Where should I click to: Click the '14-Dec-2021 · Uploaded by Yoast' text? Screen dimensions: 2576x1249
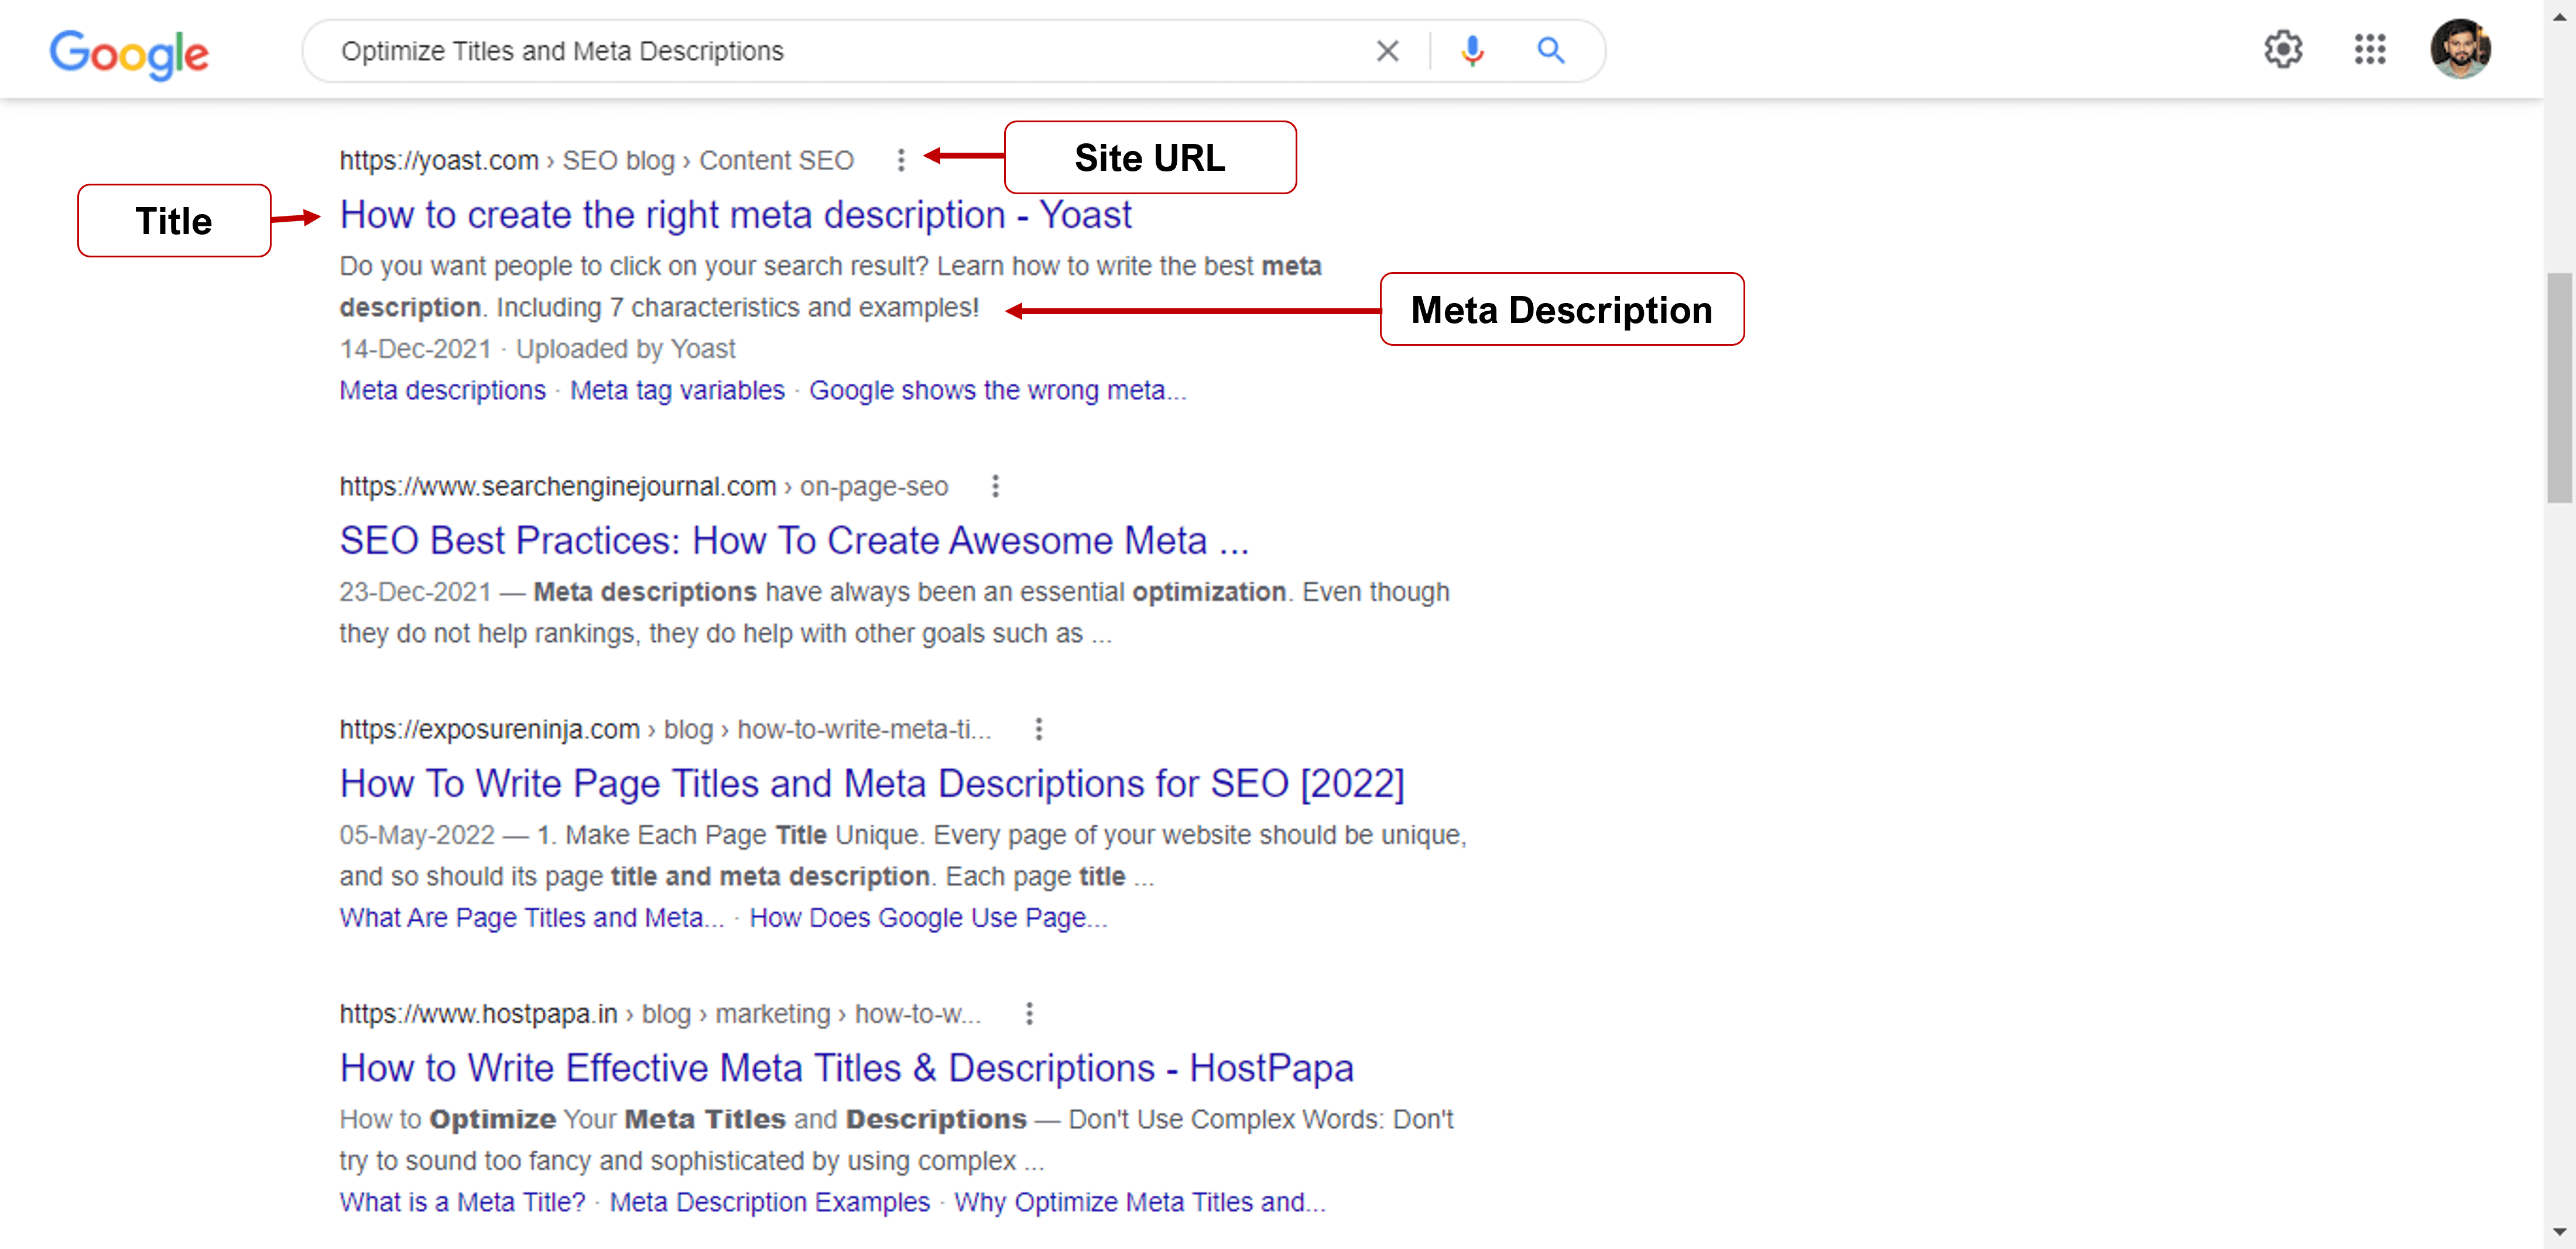point(537,350)
